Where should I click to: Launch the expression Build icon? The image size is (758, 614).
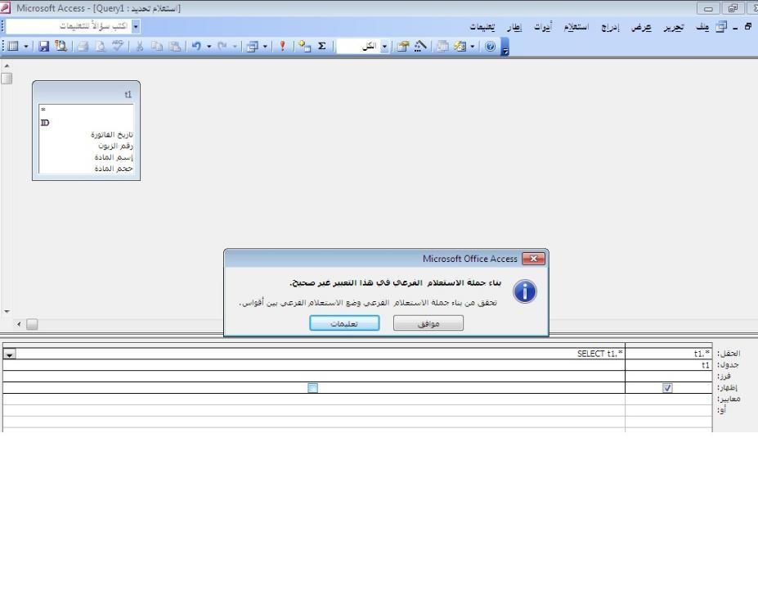click(x=420, y=46)
